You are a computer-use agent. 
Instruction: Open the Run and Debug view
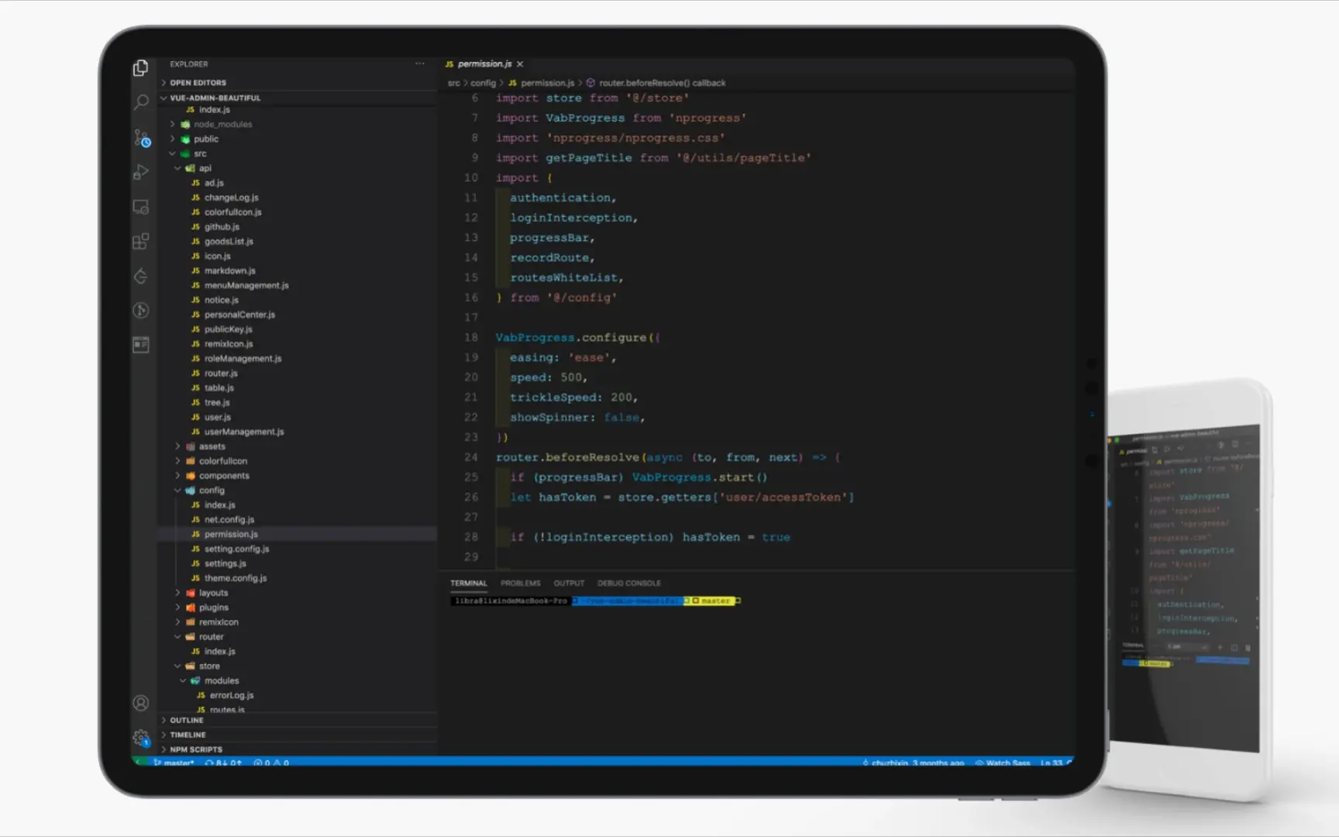click(x=141, y=172)
